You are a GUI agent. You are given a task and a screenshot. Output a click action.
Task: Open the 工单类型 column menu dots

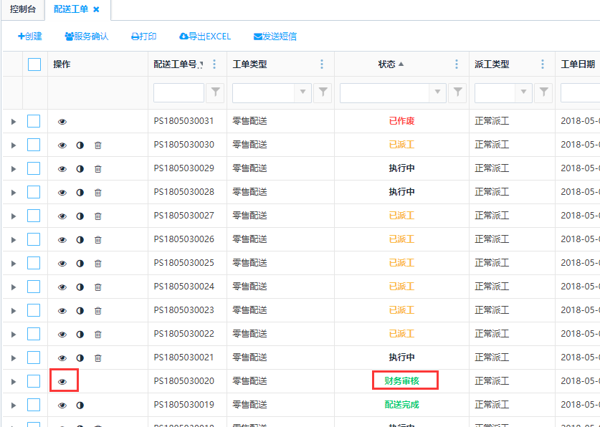(322, 64)
